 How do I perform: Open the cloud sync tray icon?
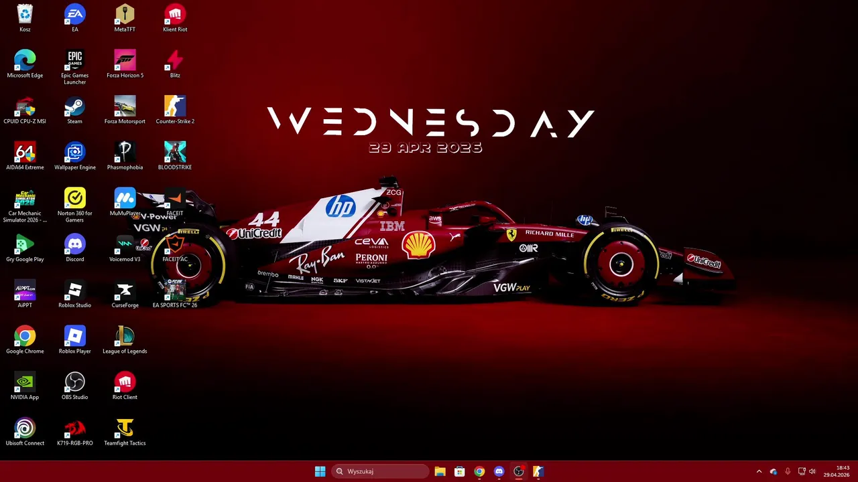[774, 471]
